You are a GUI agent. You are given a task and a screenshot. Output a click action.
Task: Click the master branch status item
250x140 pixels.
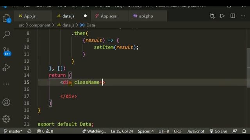(x=13, y=131)
